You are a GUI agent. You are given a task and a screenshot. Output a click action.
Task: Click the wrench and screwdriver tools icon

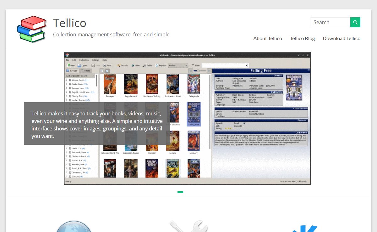[188, 226]
